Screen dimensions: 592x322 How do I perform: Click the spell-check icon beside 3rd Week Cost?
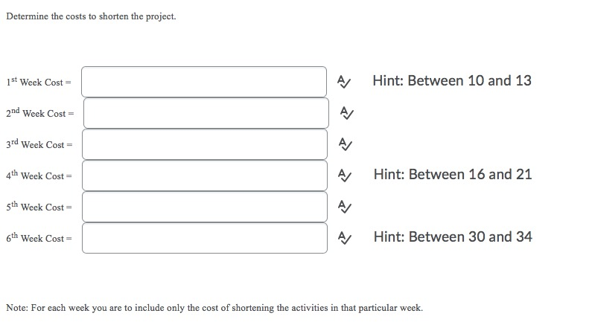coord(343,144)
